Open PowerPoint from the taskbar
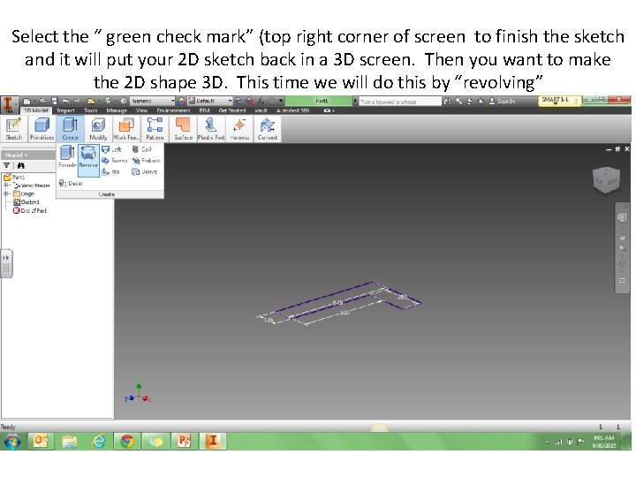The image size is (636, 477). coord(184,441)
